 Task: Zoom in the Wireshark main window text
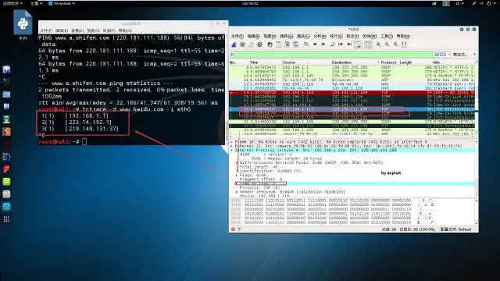[x=378, y=44]
